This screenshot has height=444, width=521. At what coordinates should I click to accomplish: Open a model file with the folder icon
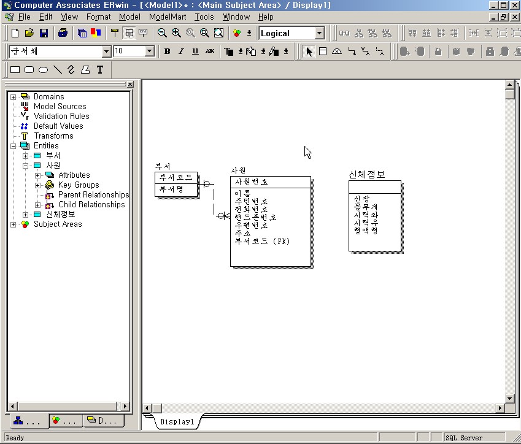point(29,33)
